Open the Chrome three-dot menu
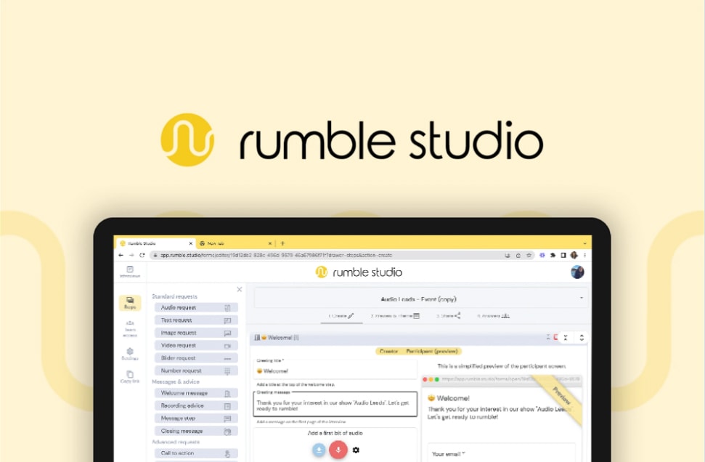The image size is (705, 462). click(x=584, y=255)
